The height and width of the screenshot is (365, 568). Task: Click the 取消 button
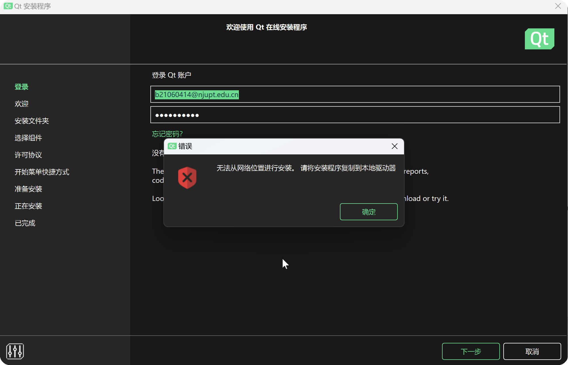pyautogui.click(x=532, y=351)
